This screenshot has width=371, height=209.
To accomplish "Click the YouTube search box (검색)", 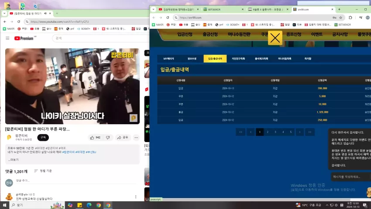I will tap(100, 38).
